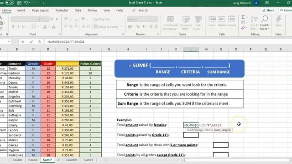Switch to the SumIfS sheet tab

tap(88, 160)
